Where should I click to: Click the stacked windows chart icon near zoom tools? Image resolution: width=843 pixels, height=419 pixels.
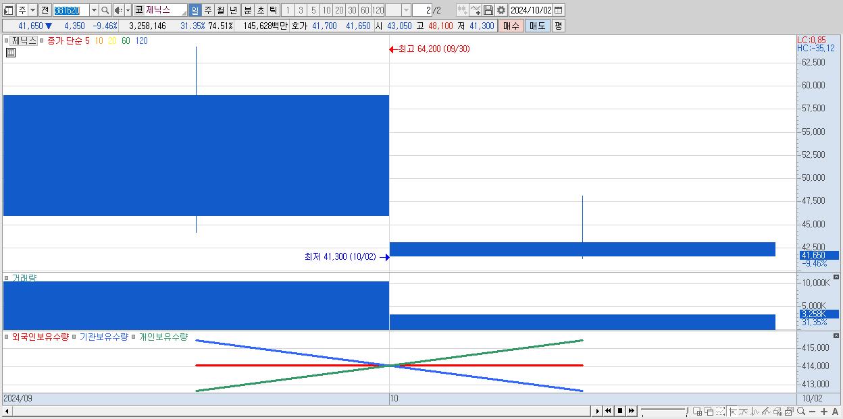[790, 411]
